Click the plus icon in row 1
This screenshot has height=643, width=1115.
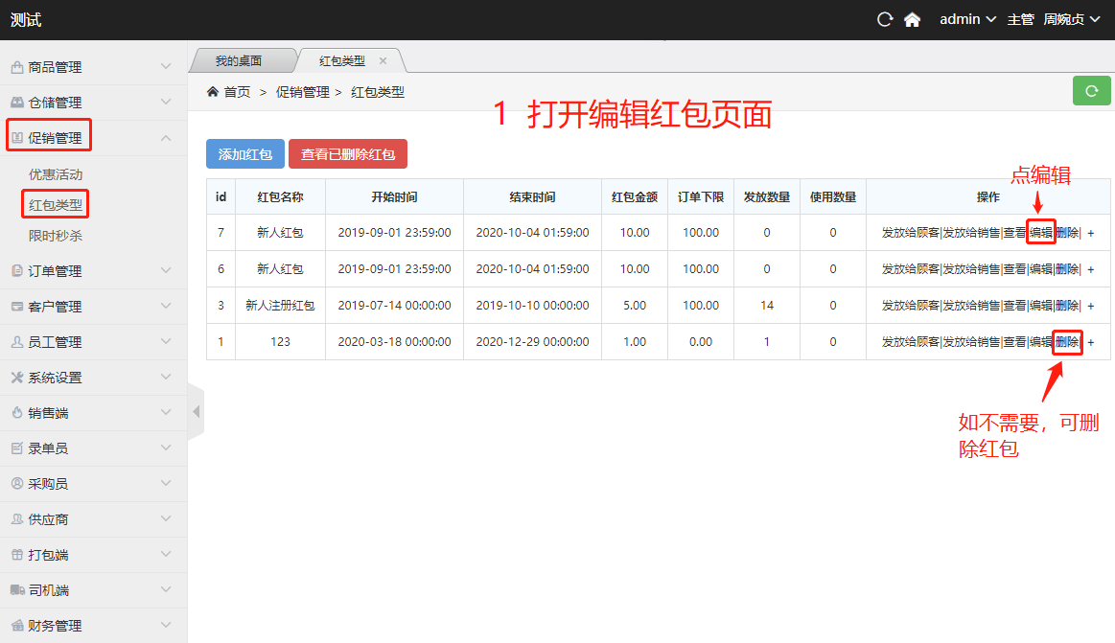[x=1090, y=342]
